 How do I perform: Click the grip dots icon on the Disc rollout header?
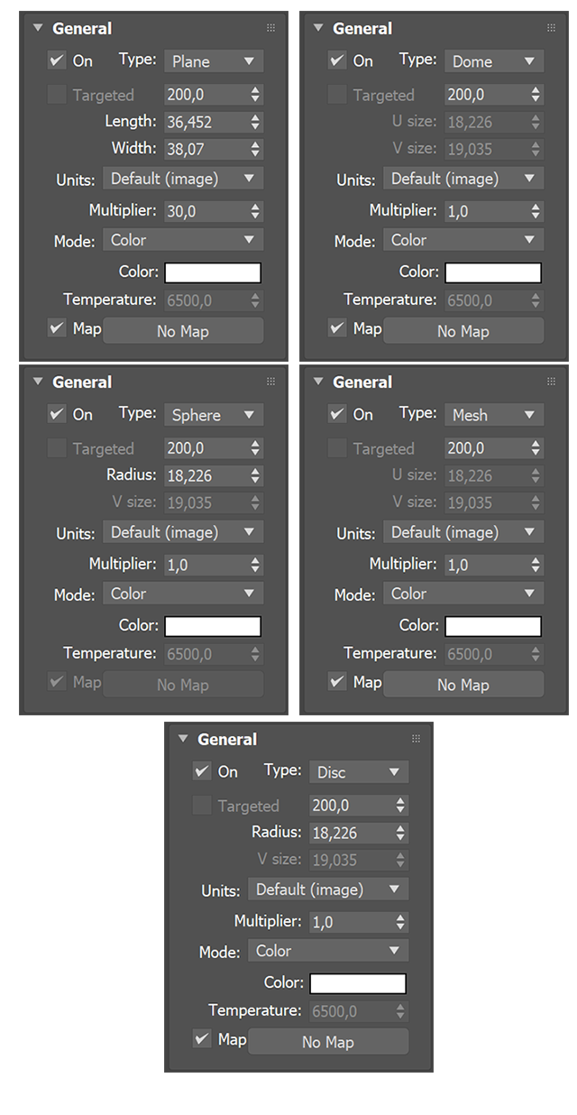(x=416, y=739)
